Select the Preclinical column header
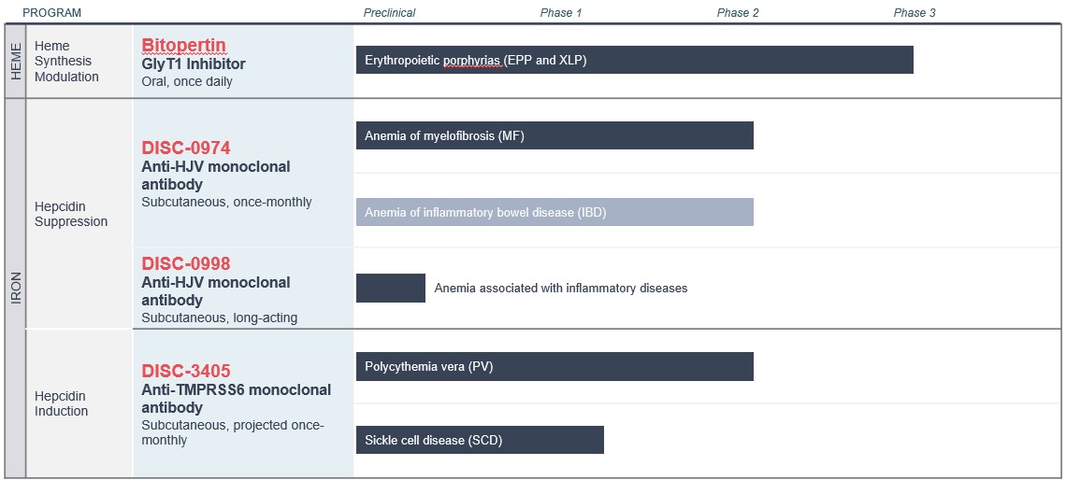Image resolution: width=1066 pixels, height=480 pixels. pos(389,13)
